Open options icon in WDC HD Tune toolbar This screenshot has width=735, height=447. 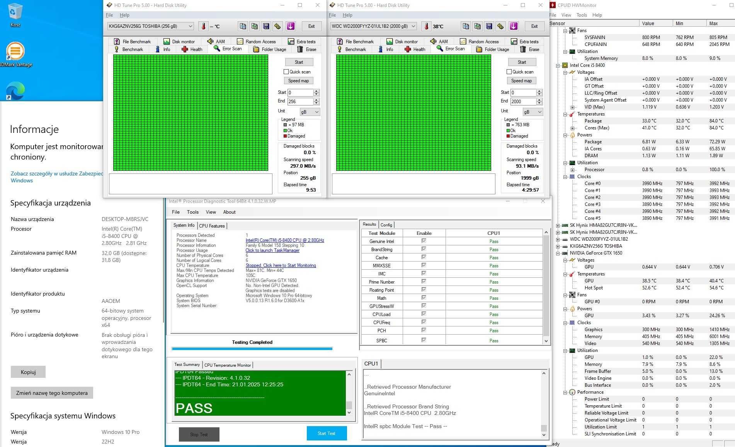(x=500, y=26)
